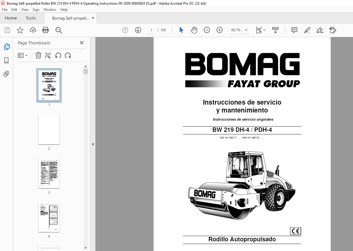353x251 pixels.
Task: Open the Edit menu
Action: click(14, 10)
